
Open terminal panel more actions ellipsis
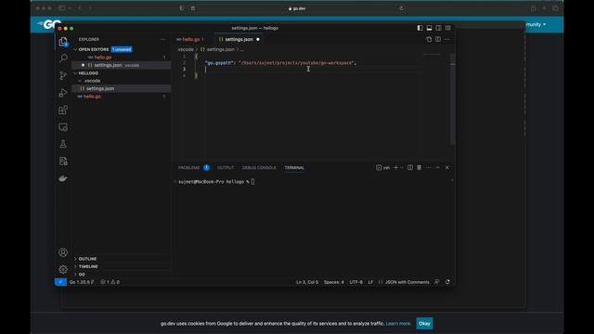click(x=429, y=167)
